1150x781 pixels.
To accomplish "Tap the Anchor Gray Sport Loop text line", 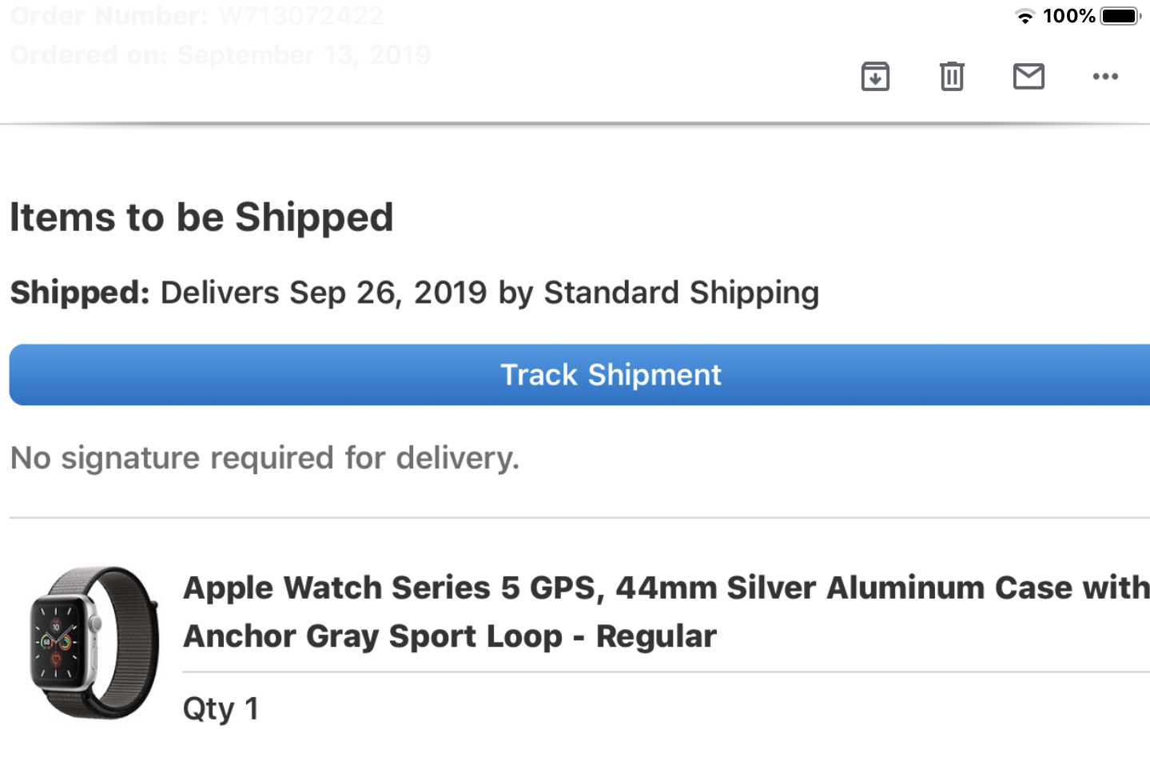I will [450, 636].
